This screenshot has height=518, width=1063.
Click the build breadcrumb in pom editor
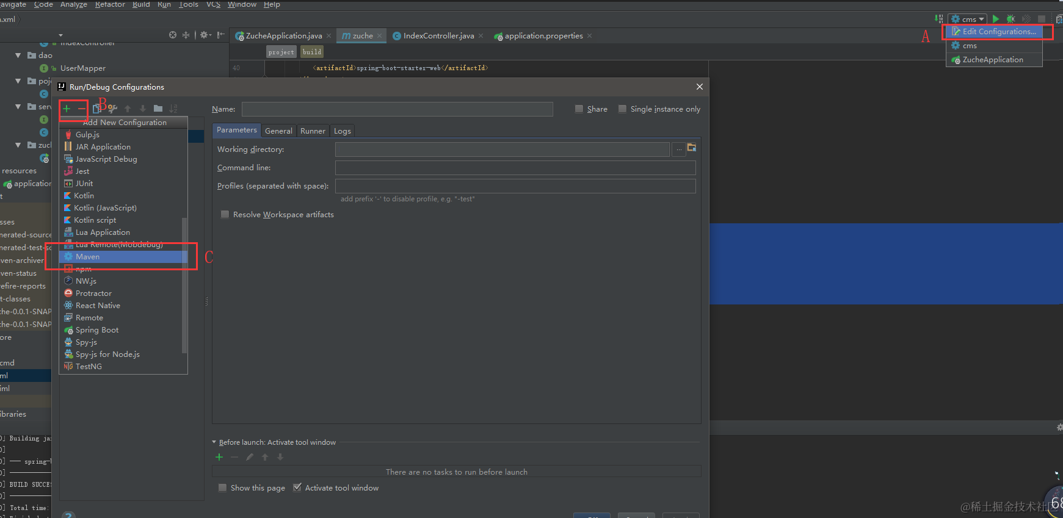coord(312,52)
